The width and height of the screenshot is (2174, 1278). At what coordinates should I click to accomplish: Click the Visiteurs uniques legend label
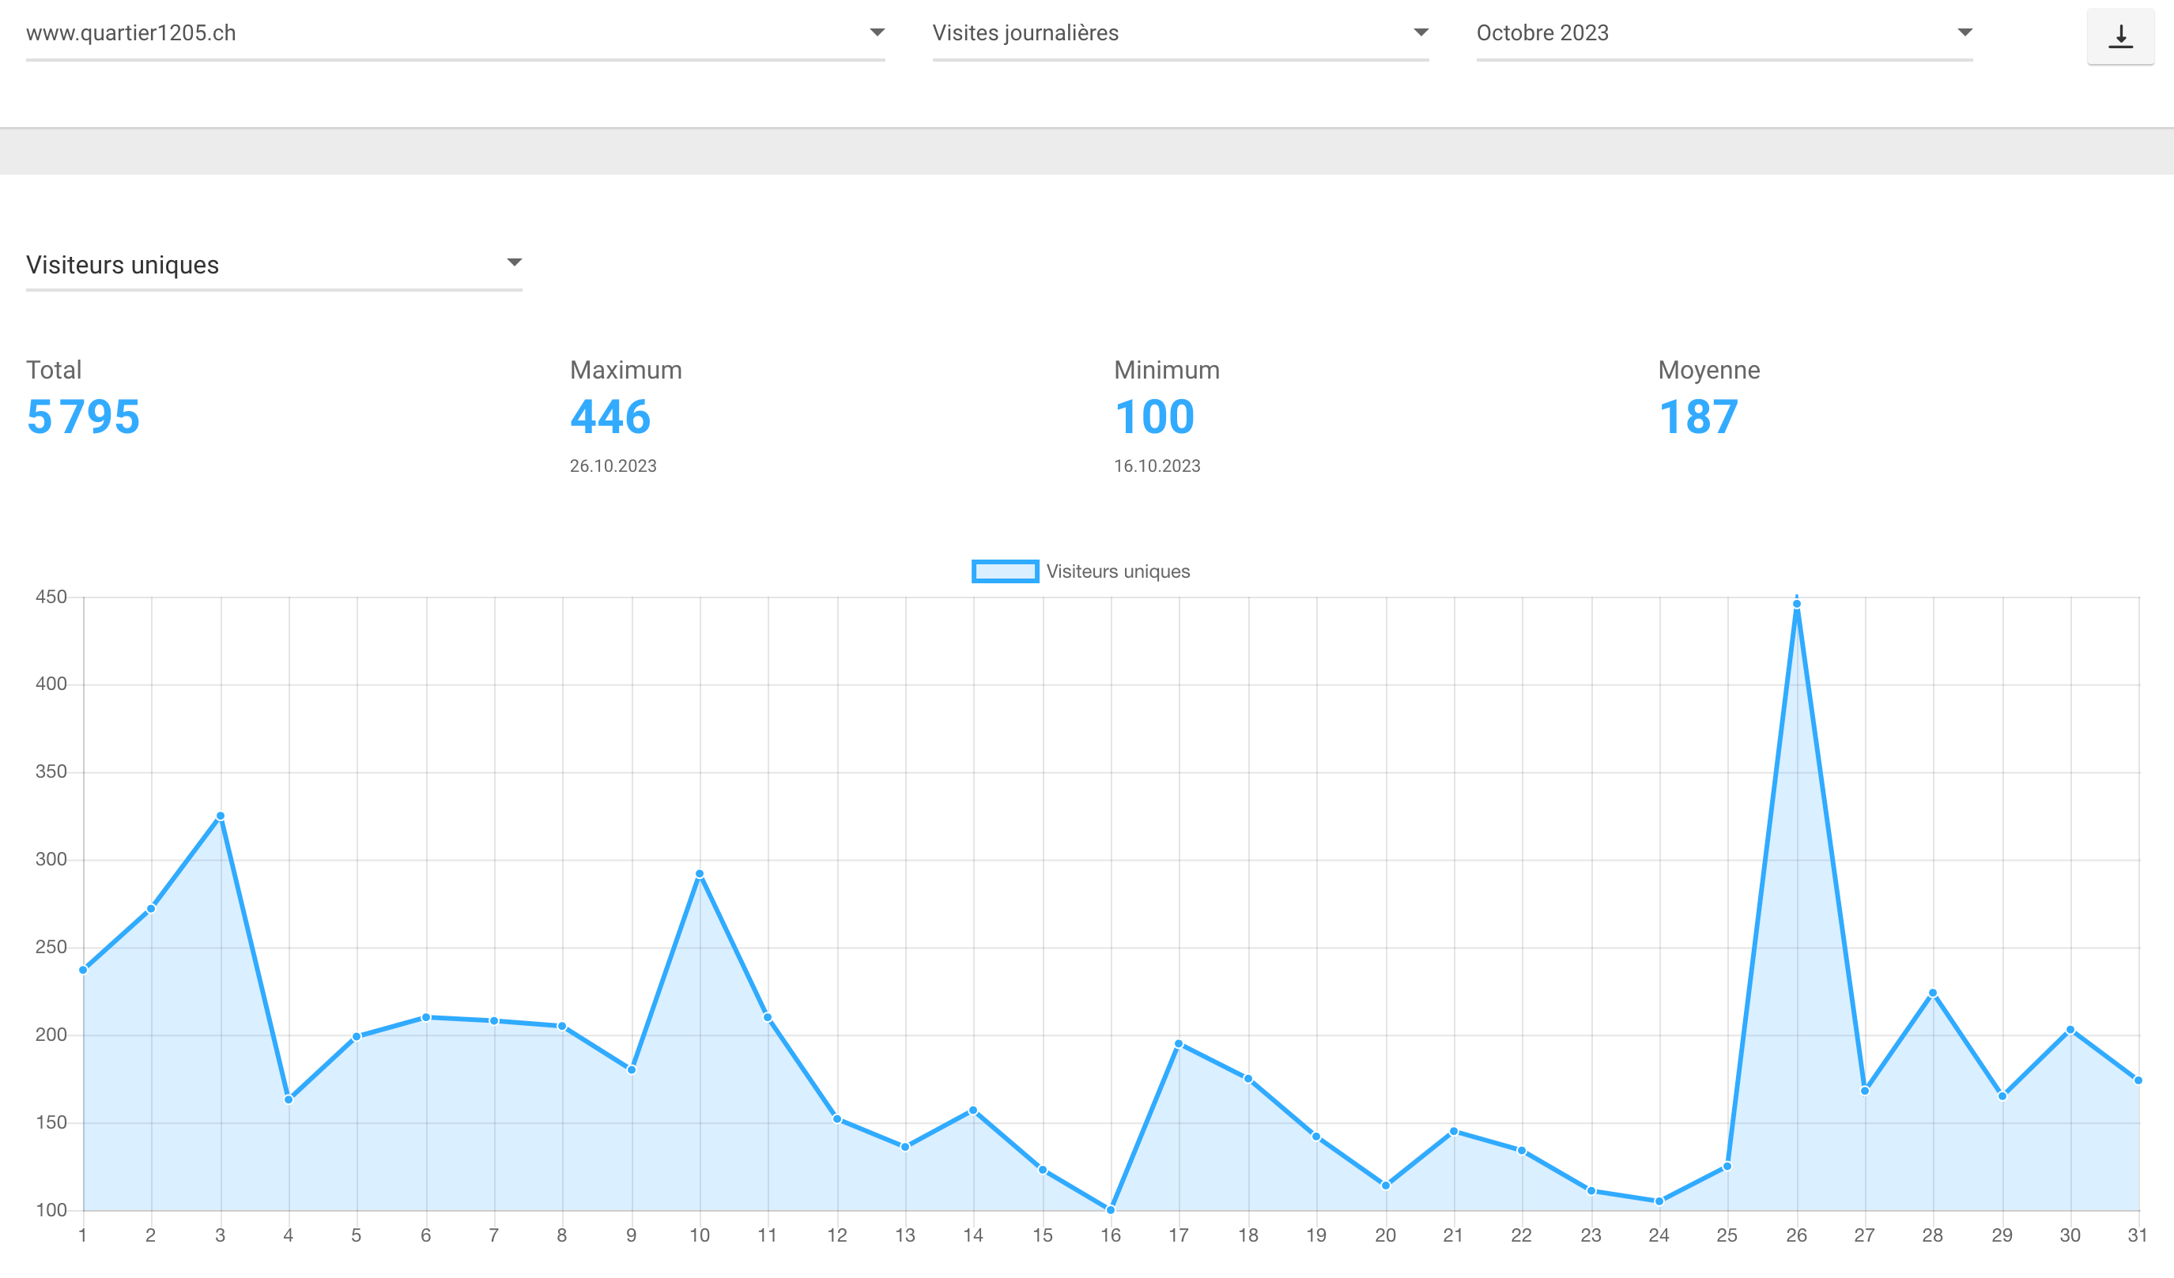click(1117, 571)
